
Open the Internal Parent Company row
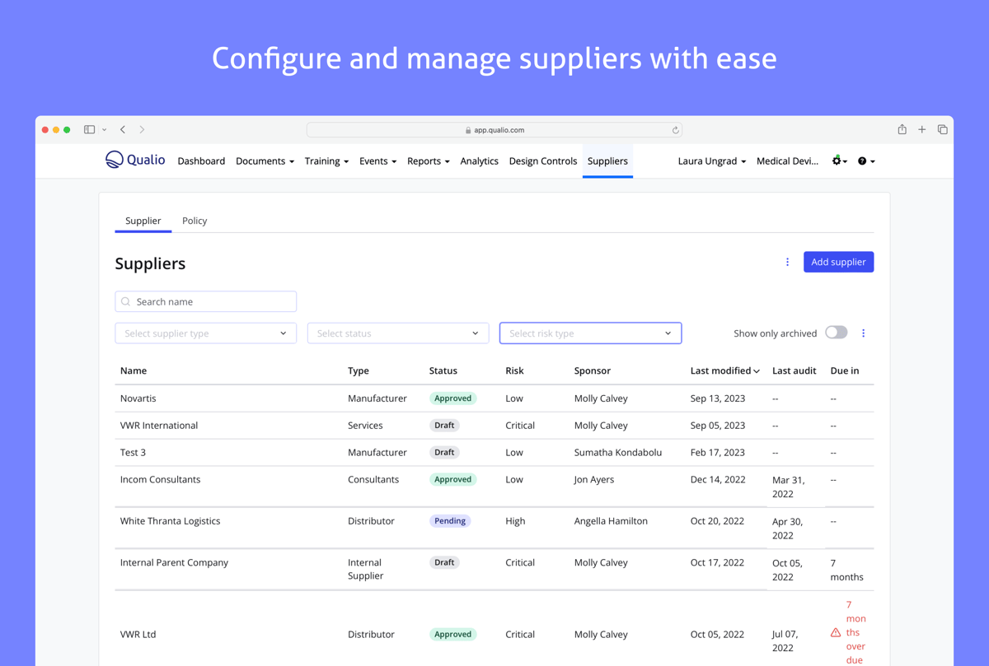(494, 569)
